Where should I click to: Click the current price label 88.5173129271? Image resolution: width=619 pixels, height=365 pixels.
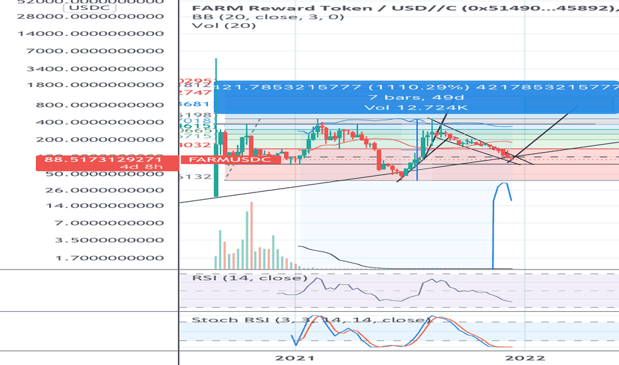pos(107,163)
